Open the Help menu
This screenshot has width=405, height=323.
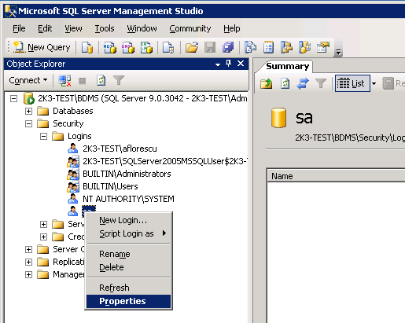tap(232, 28)
